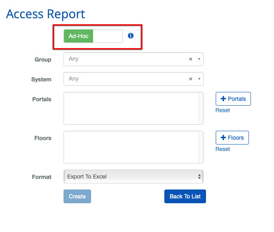Click Reset link under Portals button
Image resolution: width=274 pixels, height=232 pixels.
pyautogui.click(x=223, y=110)
